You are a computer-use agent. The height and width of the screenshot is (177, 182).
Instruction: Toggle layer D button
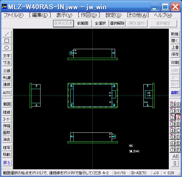click(x=178, y=137)
